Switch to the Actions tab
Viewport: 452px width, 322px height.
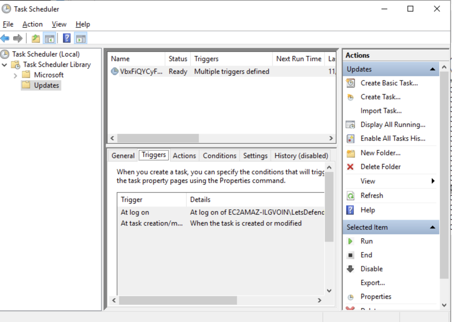pyautogui.click(x=184, y=156)
